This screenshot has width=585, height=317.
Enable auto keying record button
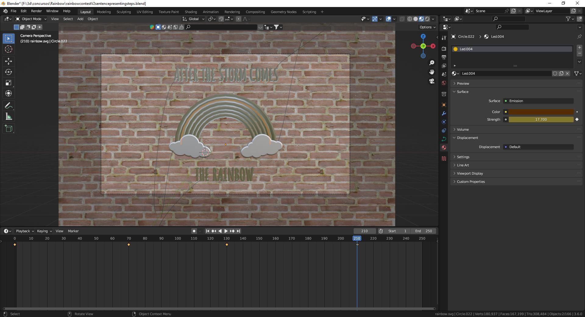tap(194, 231)
